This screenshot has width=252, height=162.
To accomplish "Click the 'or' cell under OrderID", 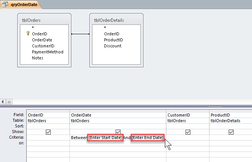I will tap(48, 143).
